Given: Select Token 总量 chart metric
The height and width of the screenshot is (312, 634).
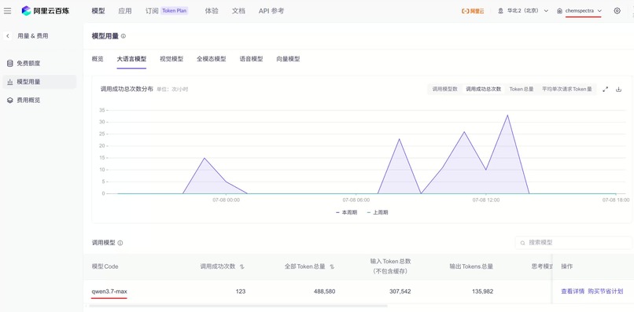Looking at the screenshot, I should 522,90.
